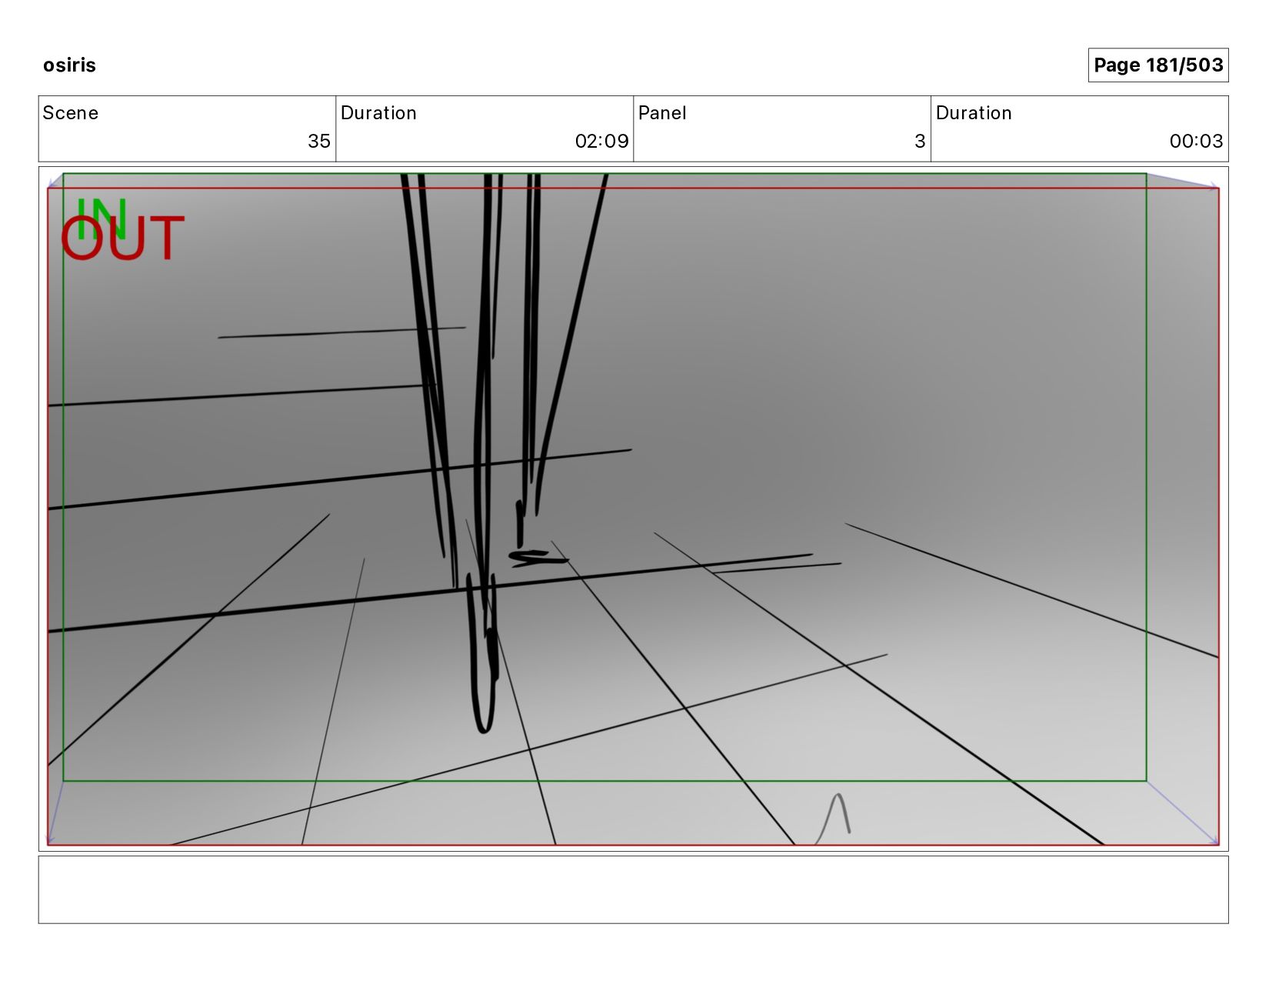Select the 'Panel' label in the header table
Image resolution: width=1269 pixels, height=981 pixels.
point(662,113)
